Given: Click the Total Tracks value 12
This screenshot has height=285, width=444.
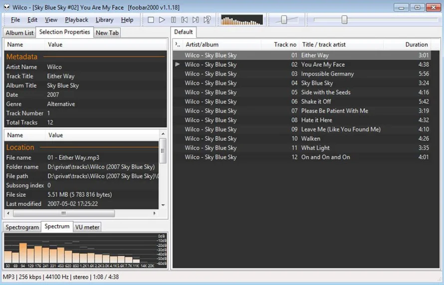Looking at the screenshot, I should [50, 122].
